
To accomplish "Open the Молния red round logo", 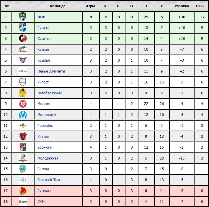I will 23,104.
